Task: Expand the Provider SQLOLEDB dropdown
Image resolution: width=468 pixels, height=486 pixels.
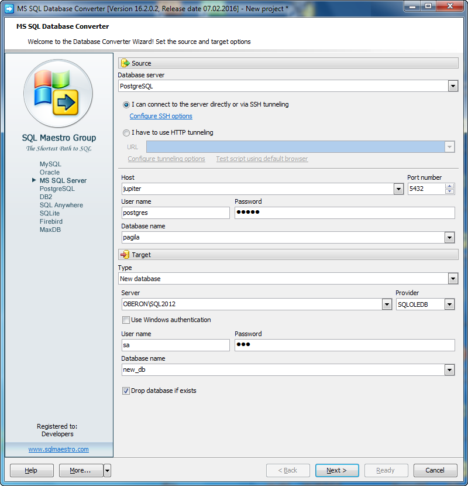Action: 449,304
